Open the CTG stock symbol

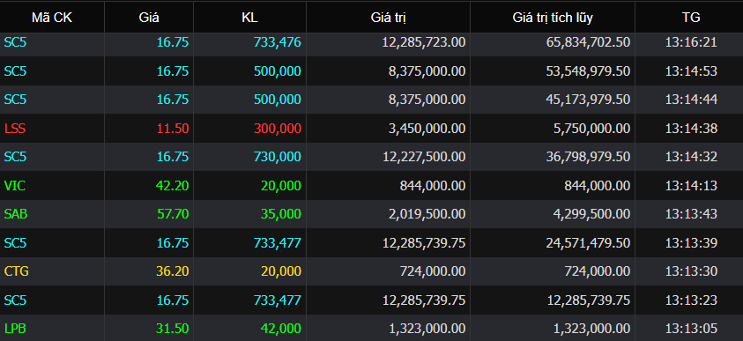17,271
